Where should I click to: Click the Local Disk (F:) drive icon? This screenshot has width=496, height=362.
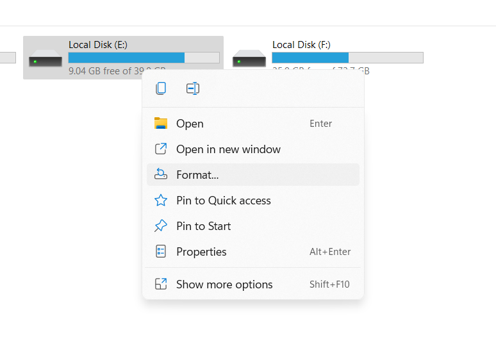pos(249,58)
